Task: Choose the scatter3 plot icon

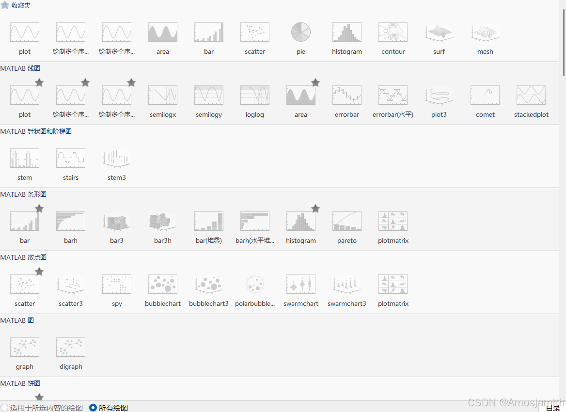Action: pyautogui.click(x=71, y=284)
